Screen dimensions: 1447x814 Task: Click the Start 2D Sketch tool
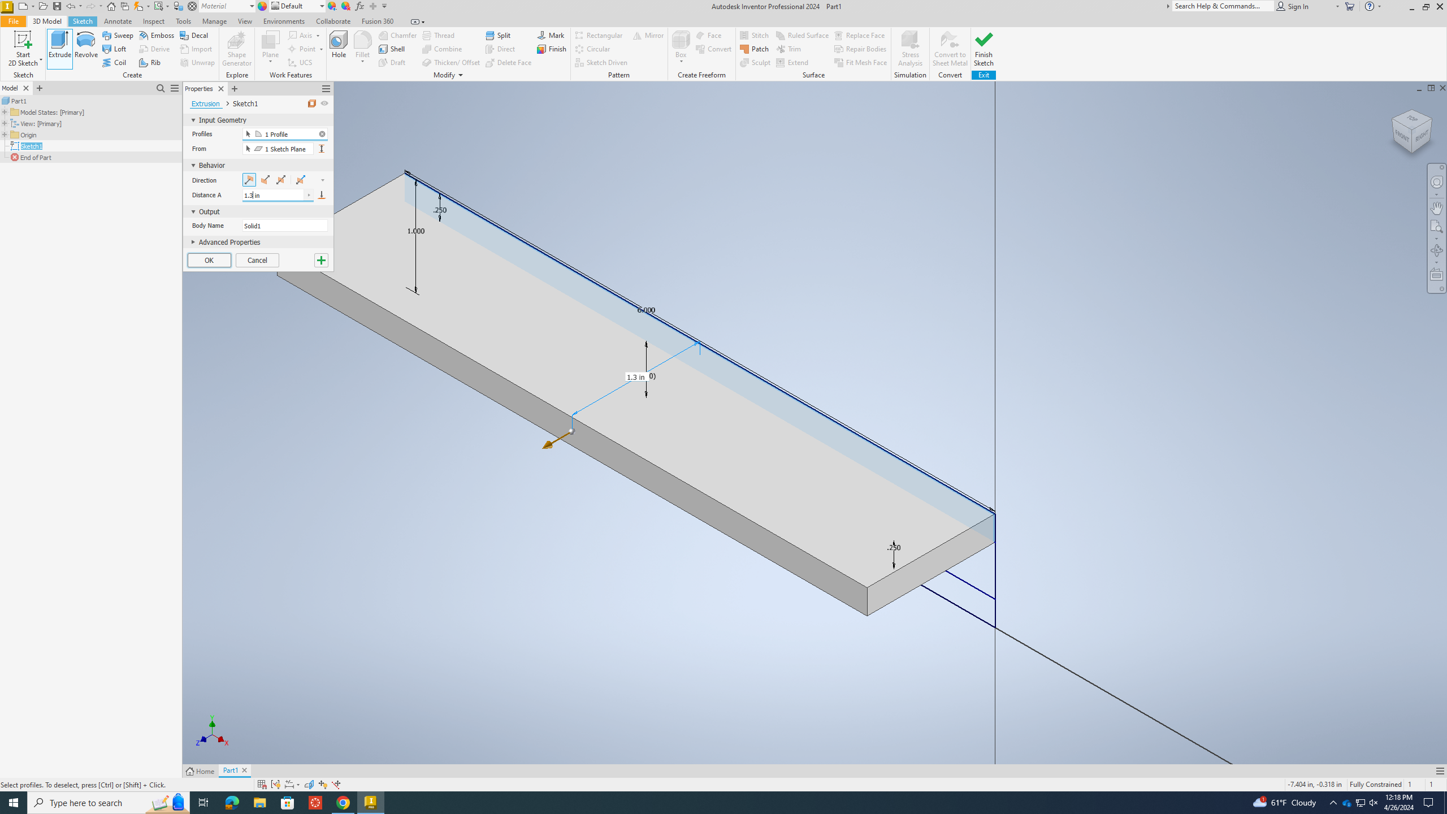(x=23, y=49)
